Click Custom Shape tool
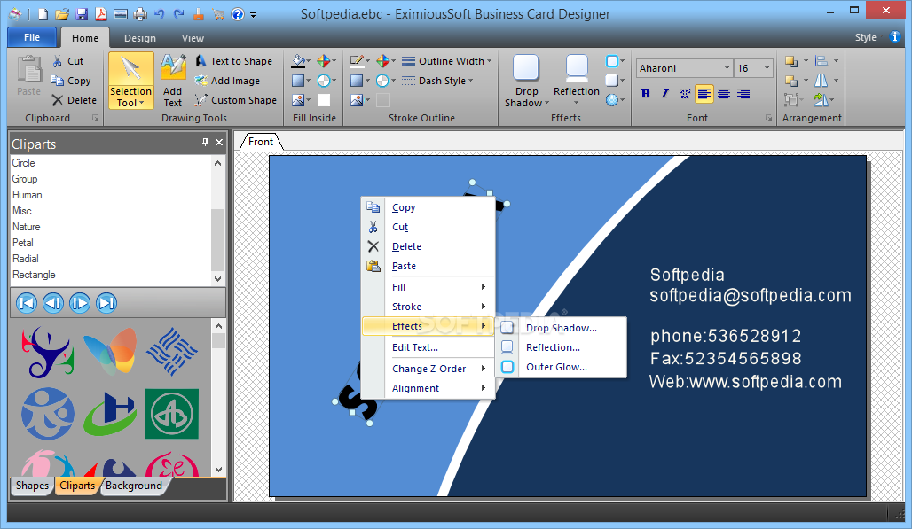Viewport: 912px width, 529px height. (x=236, y=100)
